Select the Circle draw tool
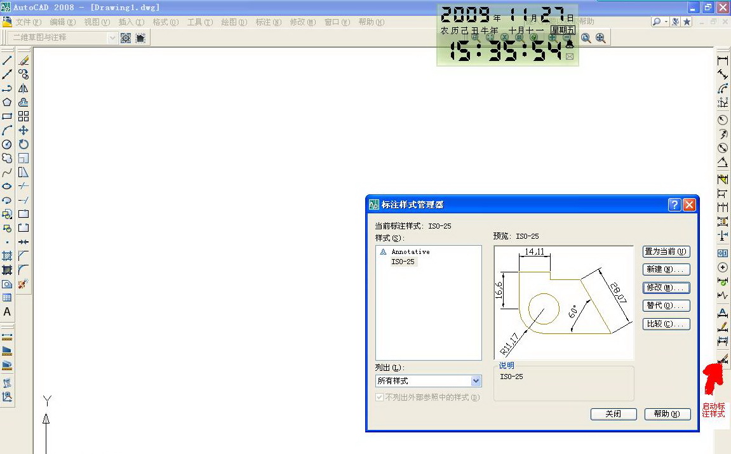The height and width of the screenshot is (454, 731). (7, 144)
